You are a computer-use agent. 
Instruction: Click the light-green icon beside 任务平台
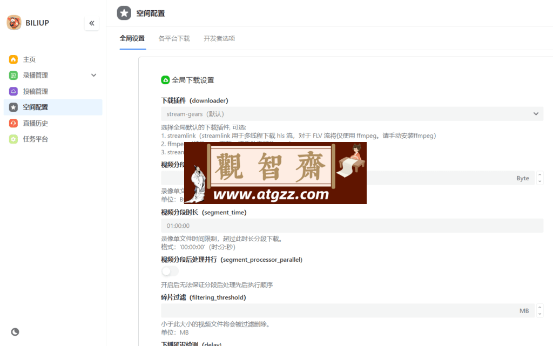click(14, 139)
